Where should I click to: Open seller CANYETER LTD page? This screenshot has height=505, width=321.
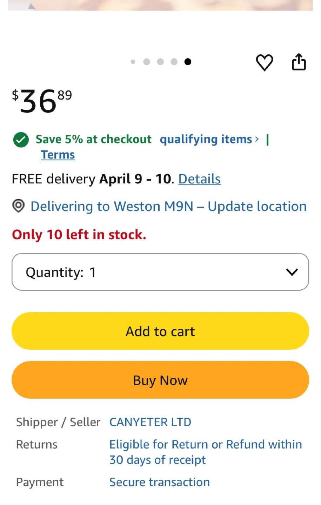(150, 422)
